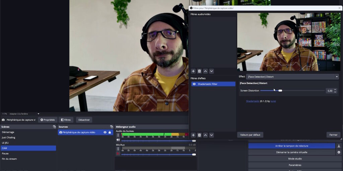Select the CAM scene
This screenshot has width=343, height=171.
[28, 148]
